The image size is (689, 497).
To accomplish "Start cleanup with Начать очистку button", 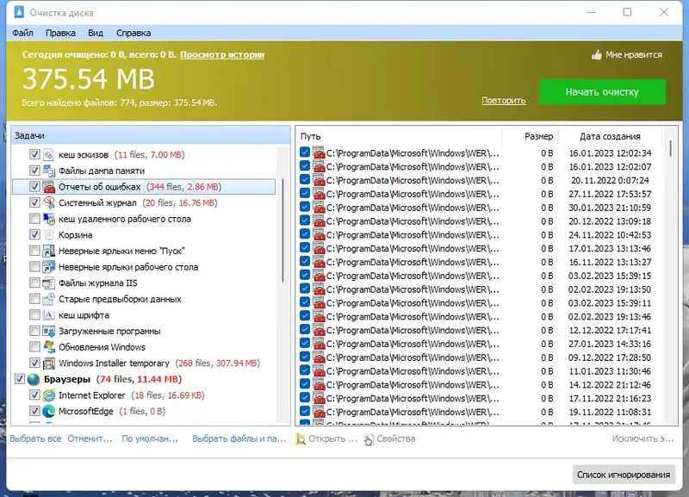I will [602, 92].
